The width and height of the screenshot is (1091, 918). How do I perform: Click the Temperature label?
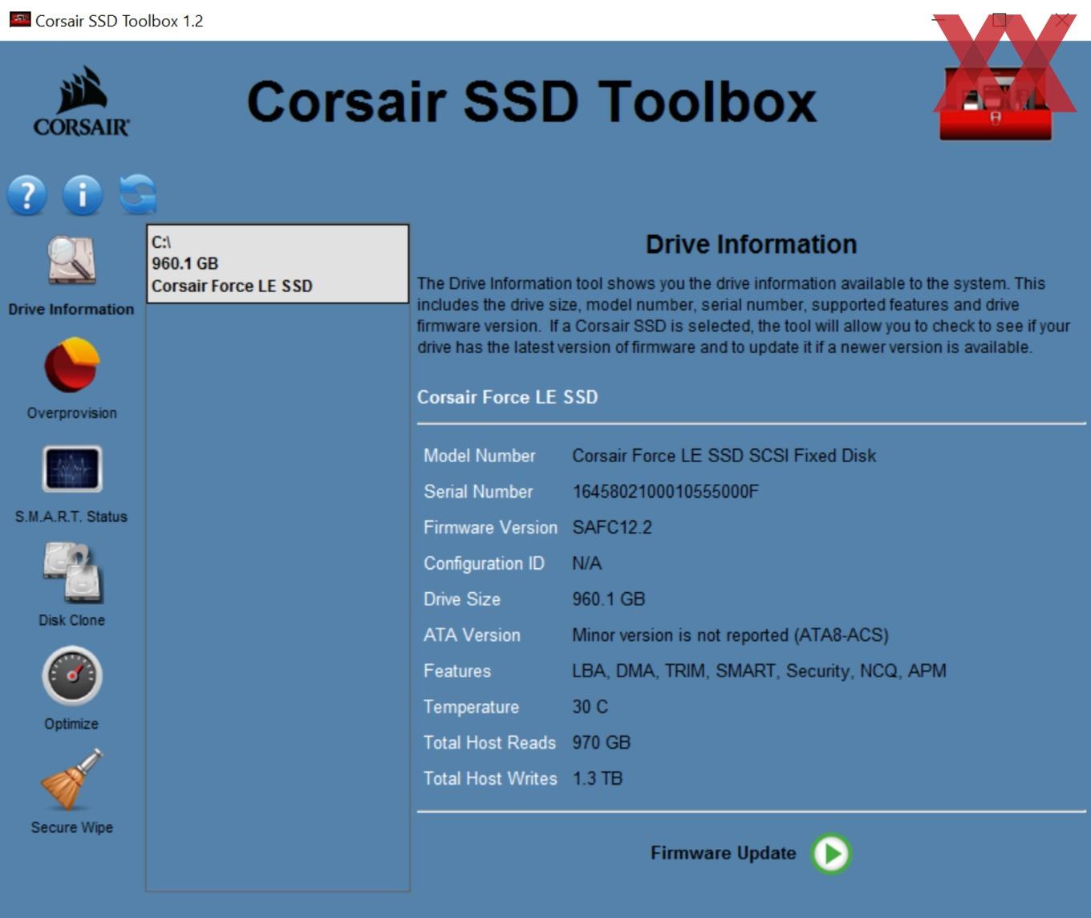tap(471, 707)
